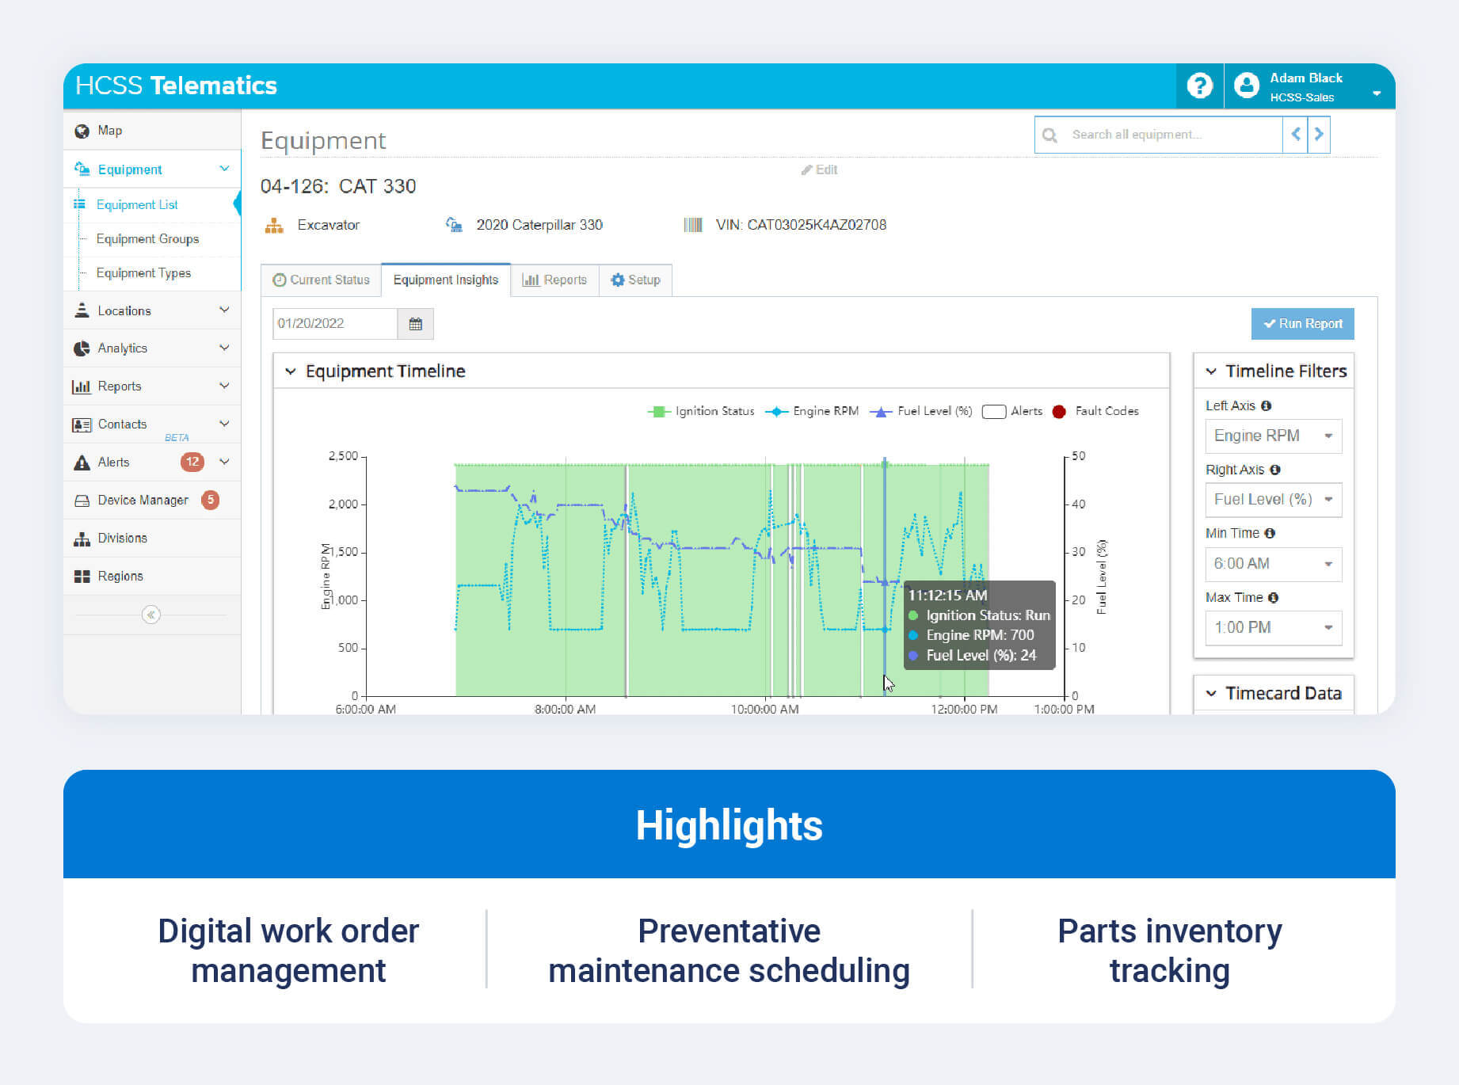Screen dimensions: 1459x1085
Task: Toggle Engine RPM legend series
Action: [812, 411]
